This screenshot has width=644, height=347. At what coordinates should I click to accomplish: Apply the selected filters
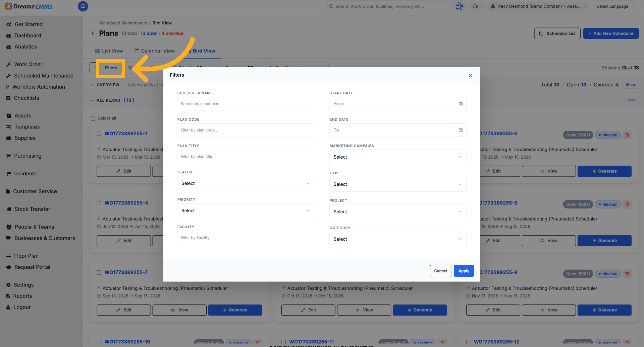coord(464,271)
